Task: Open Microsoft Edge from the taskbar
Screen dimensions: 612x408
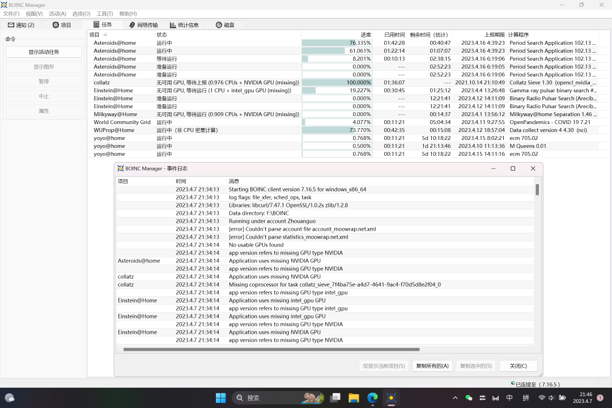Action: click(x=373, y=398)
